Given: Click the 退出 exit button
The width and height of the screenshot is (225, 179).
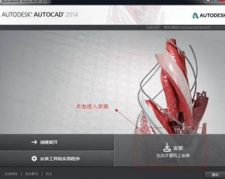Looking at the screenshot, I should (x=215, y=175).
